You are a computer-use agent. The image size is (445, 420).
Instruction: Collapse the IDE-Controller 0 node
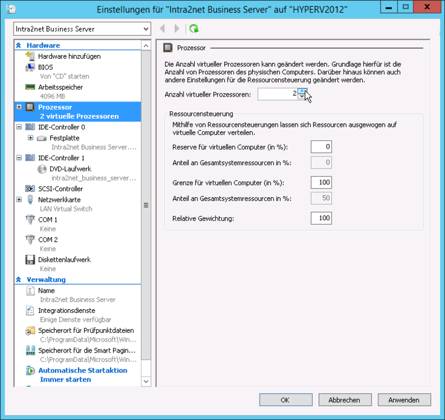pyautogui.click(x=19, y=127)
